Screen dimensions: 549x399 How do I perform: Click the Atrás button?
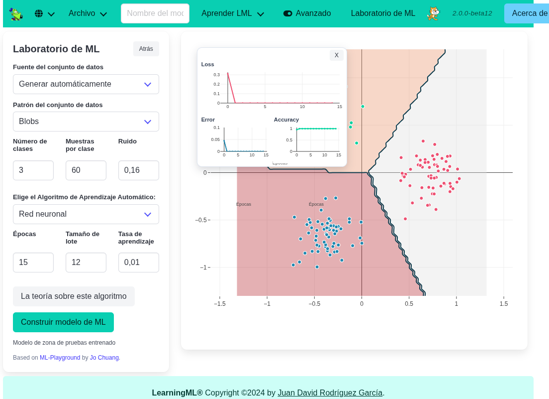click(x=146, y=48)
